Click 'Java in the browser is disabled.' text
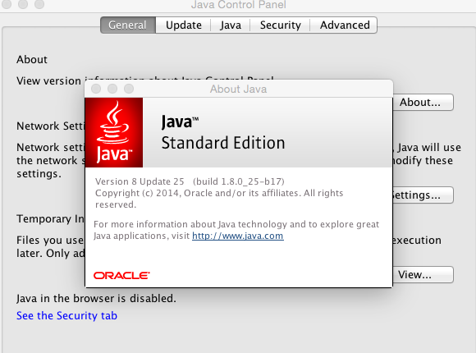 (x=96, y=298)
